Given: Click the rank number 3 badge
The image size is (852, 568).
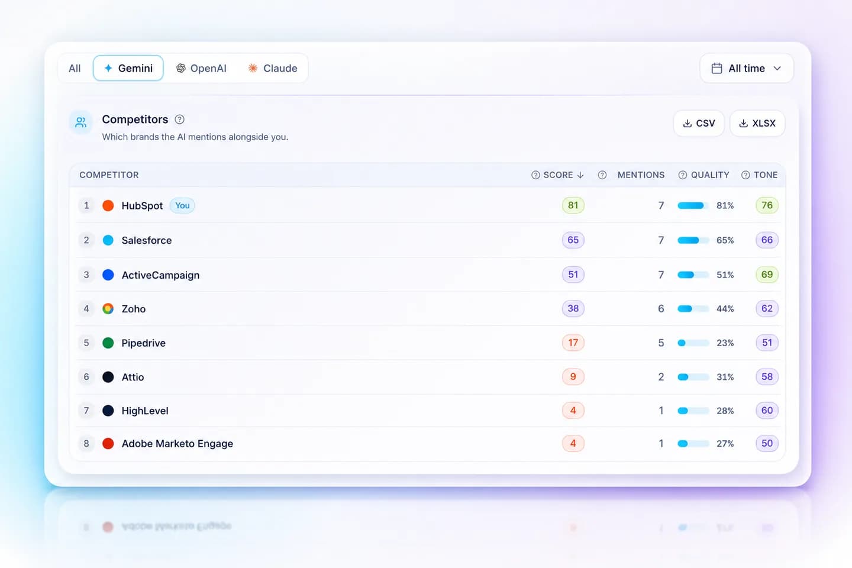Looking at the screenshot, I should click(x=86, y=275).
